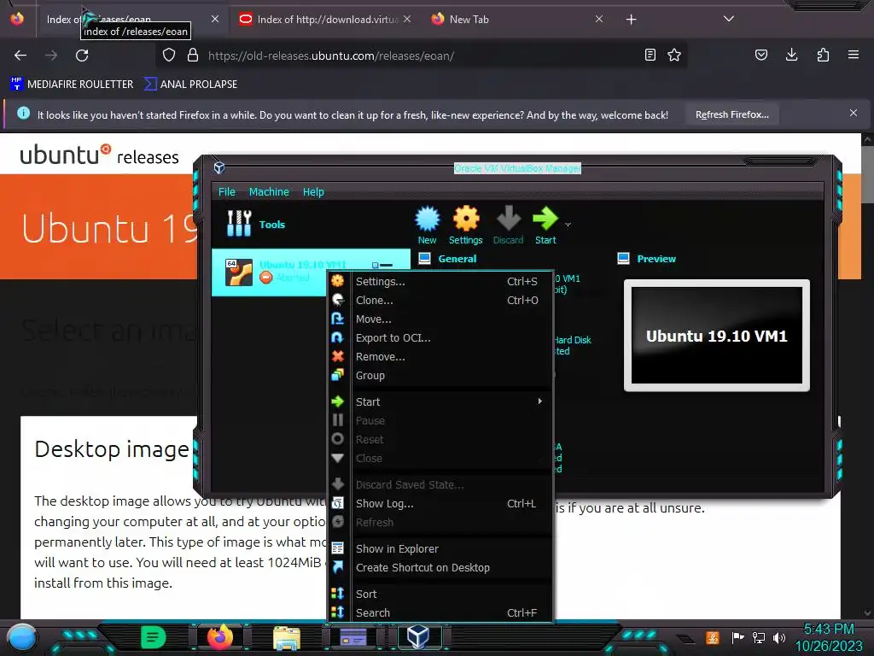Go back in Firefox
The height and width of the screenshot is (656, 874).
click(20, 56)
